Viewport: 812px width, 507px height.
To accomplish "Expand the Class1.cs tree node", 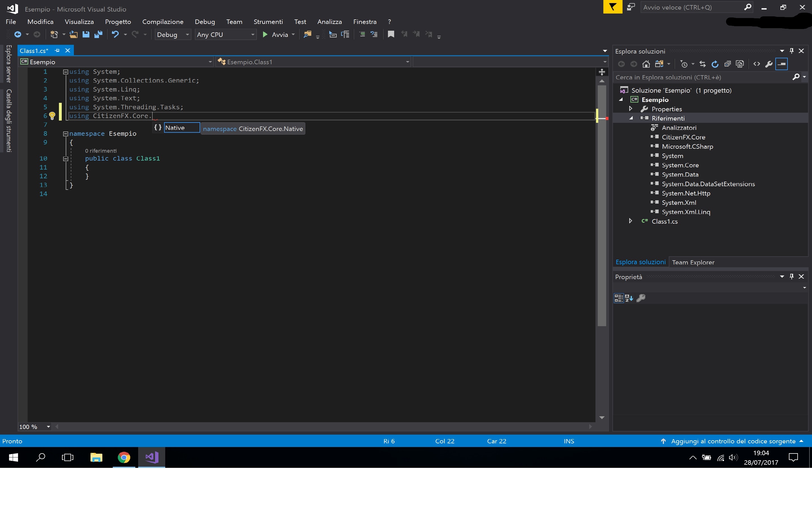I will [630, 221].
